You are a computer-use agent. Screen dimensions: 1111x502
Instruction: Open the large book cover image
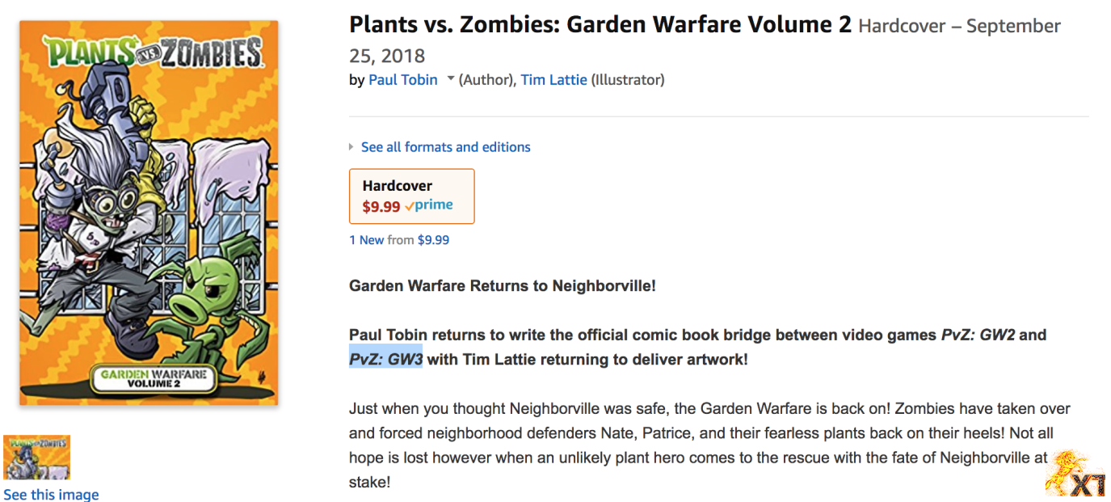pyautogui.click(x=149, y=213)
